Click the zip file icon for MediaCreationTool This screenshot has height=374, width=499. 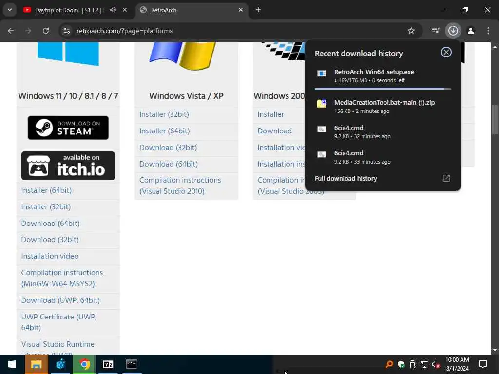(322, 103)
